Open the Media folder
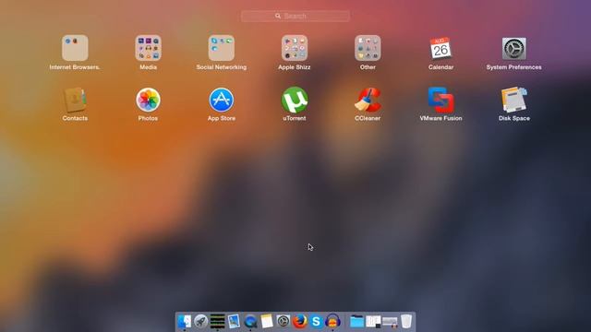Image resolution: width=591 pixels, height=332 pixels. (148, 48)
